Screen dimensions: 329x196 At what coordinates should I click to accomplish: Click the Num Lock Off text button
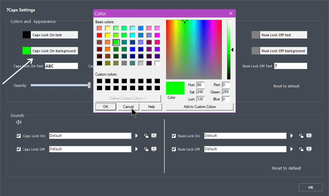pos(283,35)
